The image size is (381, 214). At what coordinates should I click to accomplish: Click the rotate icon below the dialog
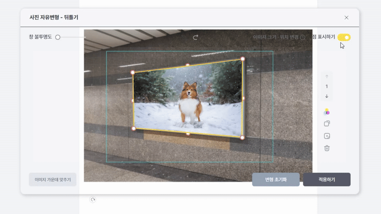point(93,200)
